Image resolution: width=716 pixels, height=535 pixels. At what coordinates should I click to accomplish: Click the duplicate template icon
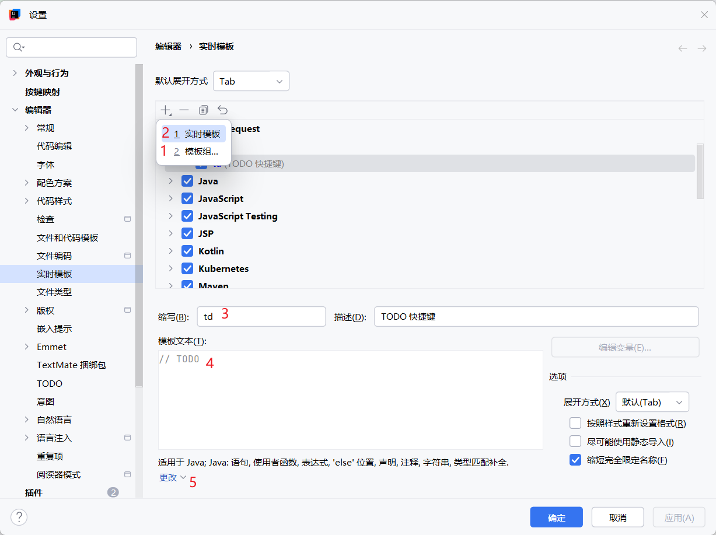[x=203, y=110]
